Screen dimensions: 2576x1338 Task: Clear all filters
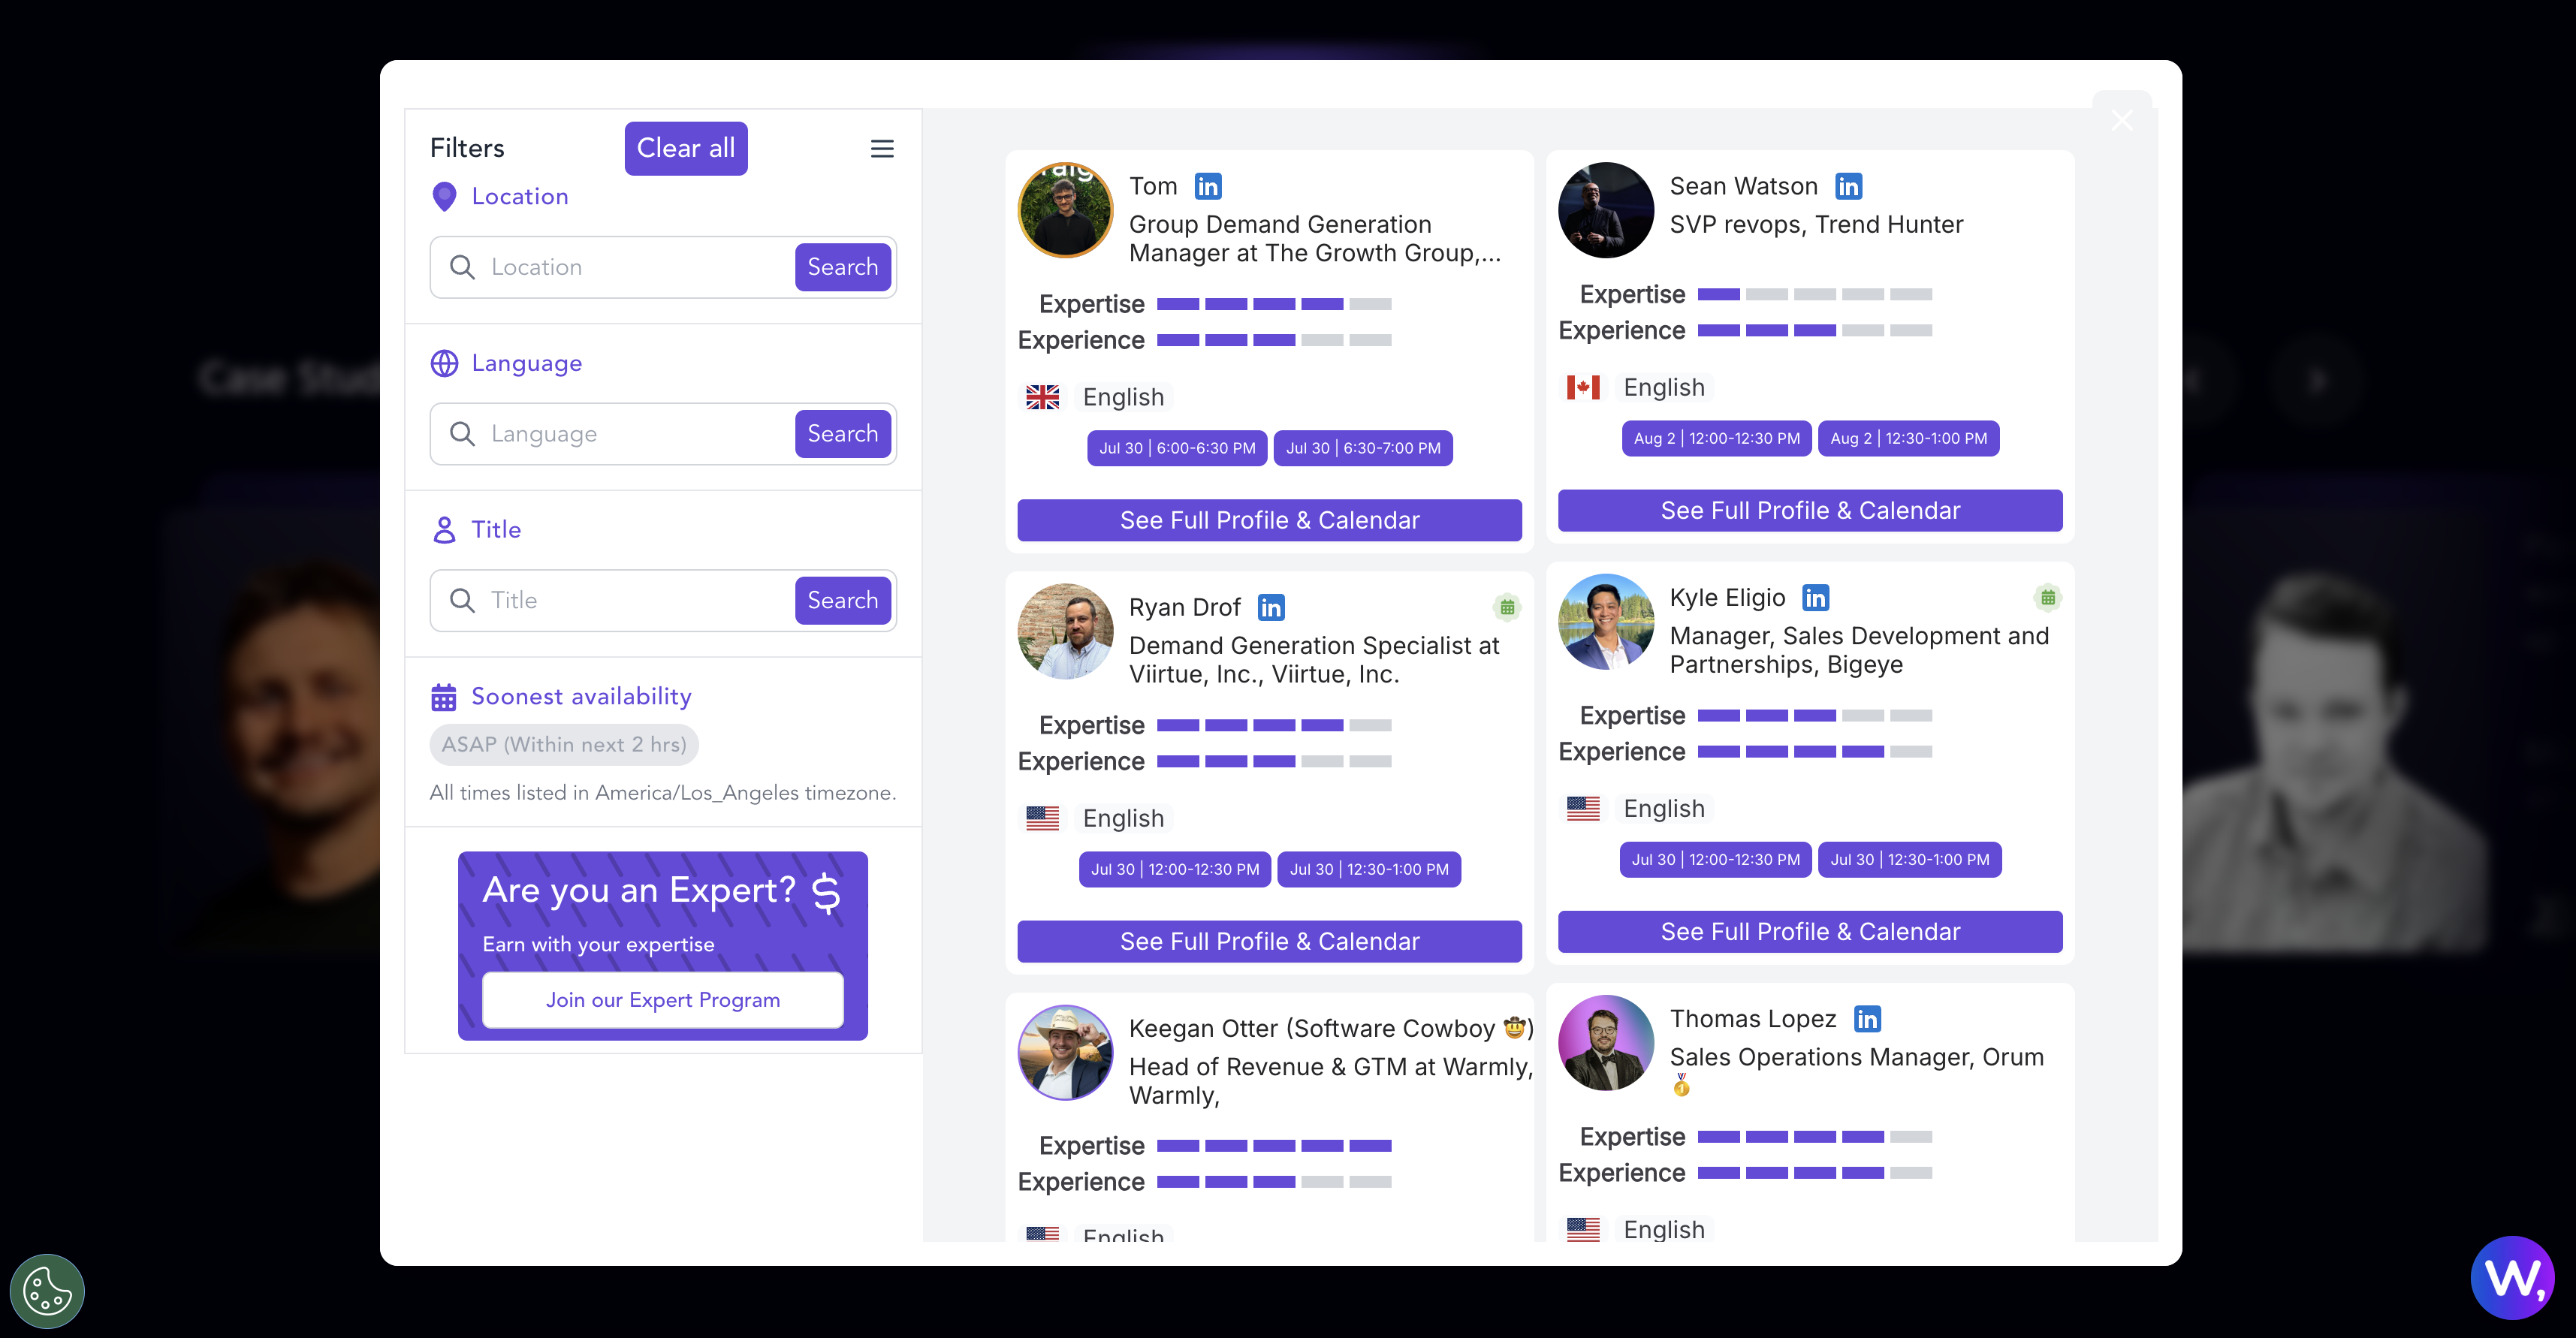tap(686, 148)
